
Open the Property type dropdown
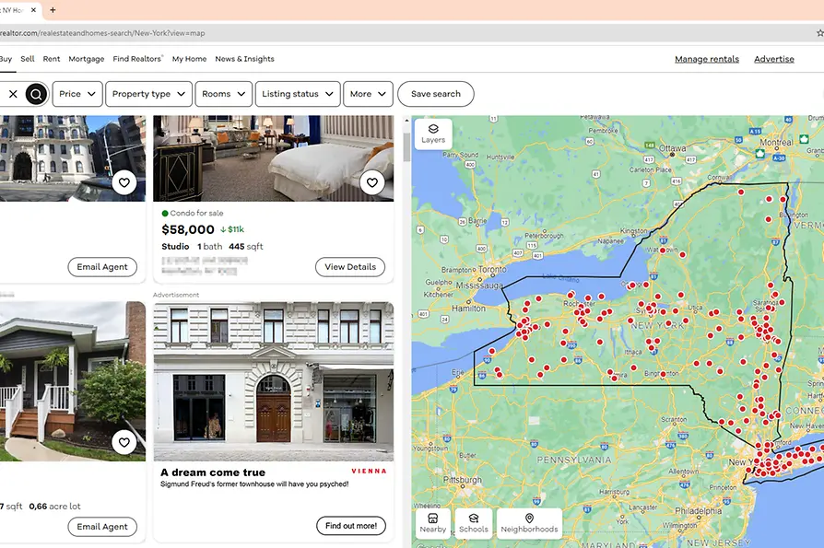pyautogui.click(x=148, y=94)
